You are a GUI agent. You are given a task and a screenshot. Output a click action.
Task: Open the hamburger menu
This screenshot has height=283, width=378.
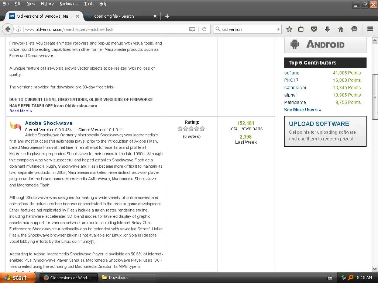point(370,29)
